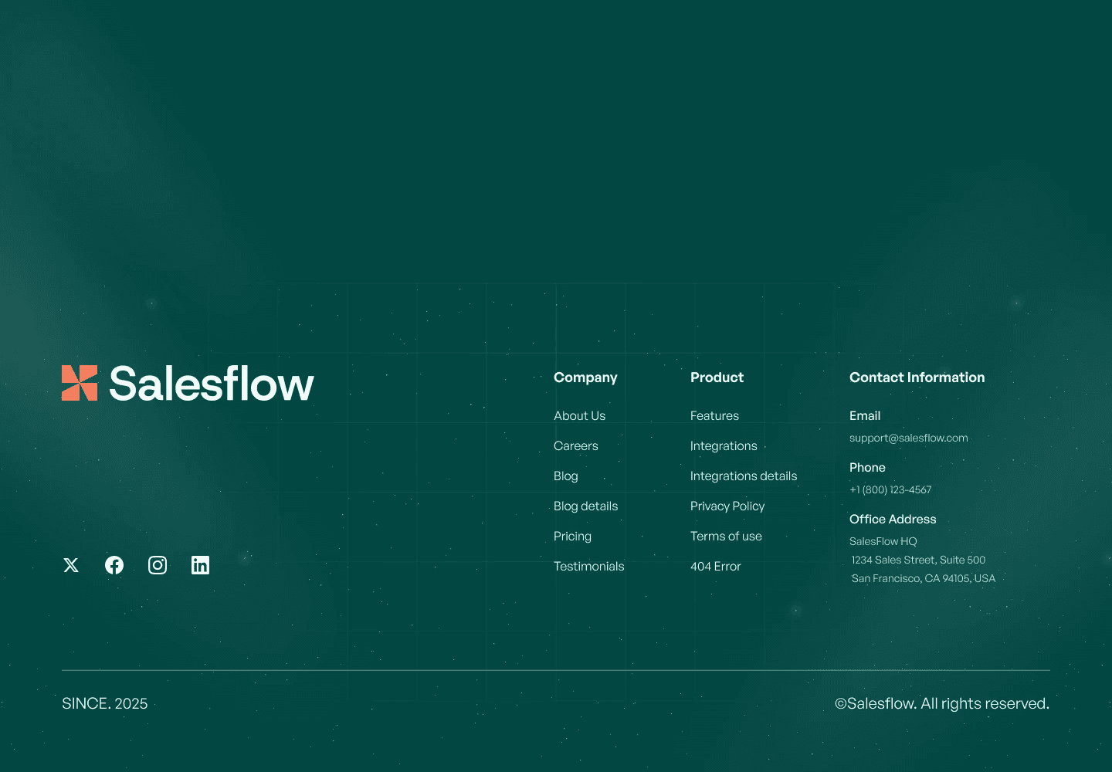Click the orange Salesflow logo mark
Viewport: 1112px width, 772px height.
(x=80, y=383)
